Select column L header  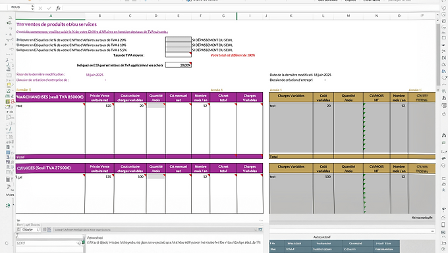(x=323, y=16)
